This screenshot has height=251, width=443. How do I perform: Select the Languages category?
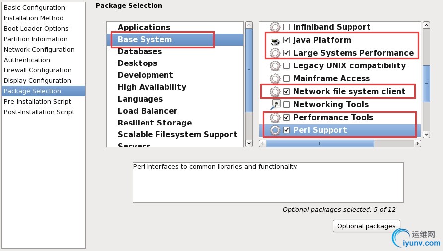click(175, 99)
